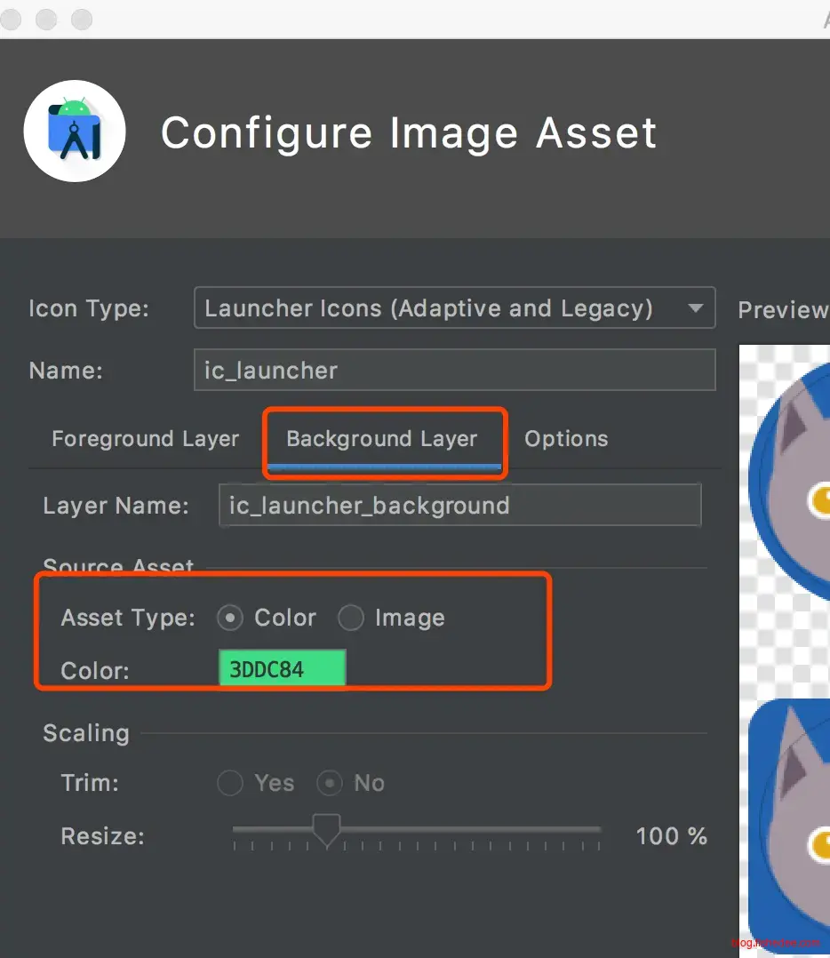This screenshot has height=958, width=830.
Task: Click the yellow minimize window button
Action: (46, 19)
